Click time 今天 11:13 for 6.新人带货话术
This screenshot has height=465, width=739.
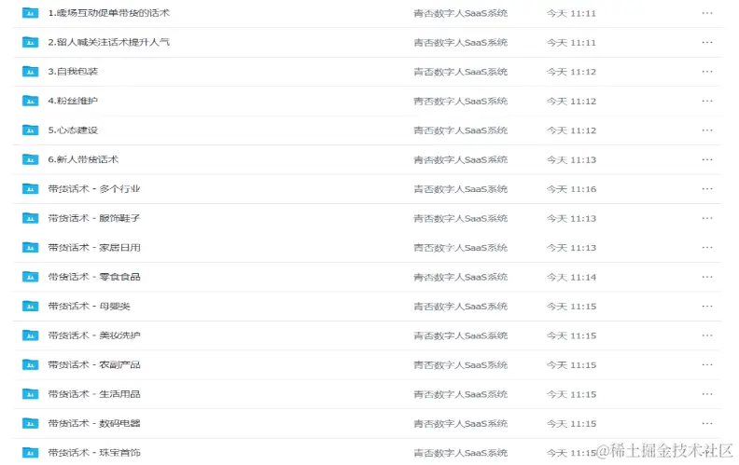571,159
